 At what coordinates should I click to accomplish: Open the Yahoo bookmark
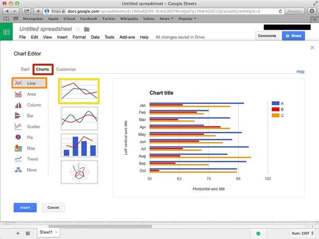(149, 19)
